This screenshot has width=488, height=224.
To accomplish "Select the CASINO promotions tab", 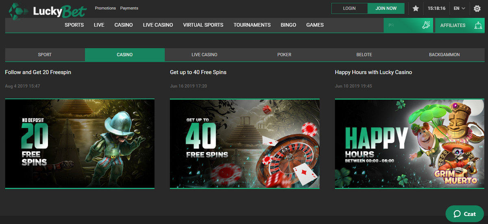I will click(125, 55).
